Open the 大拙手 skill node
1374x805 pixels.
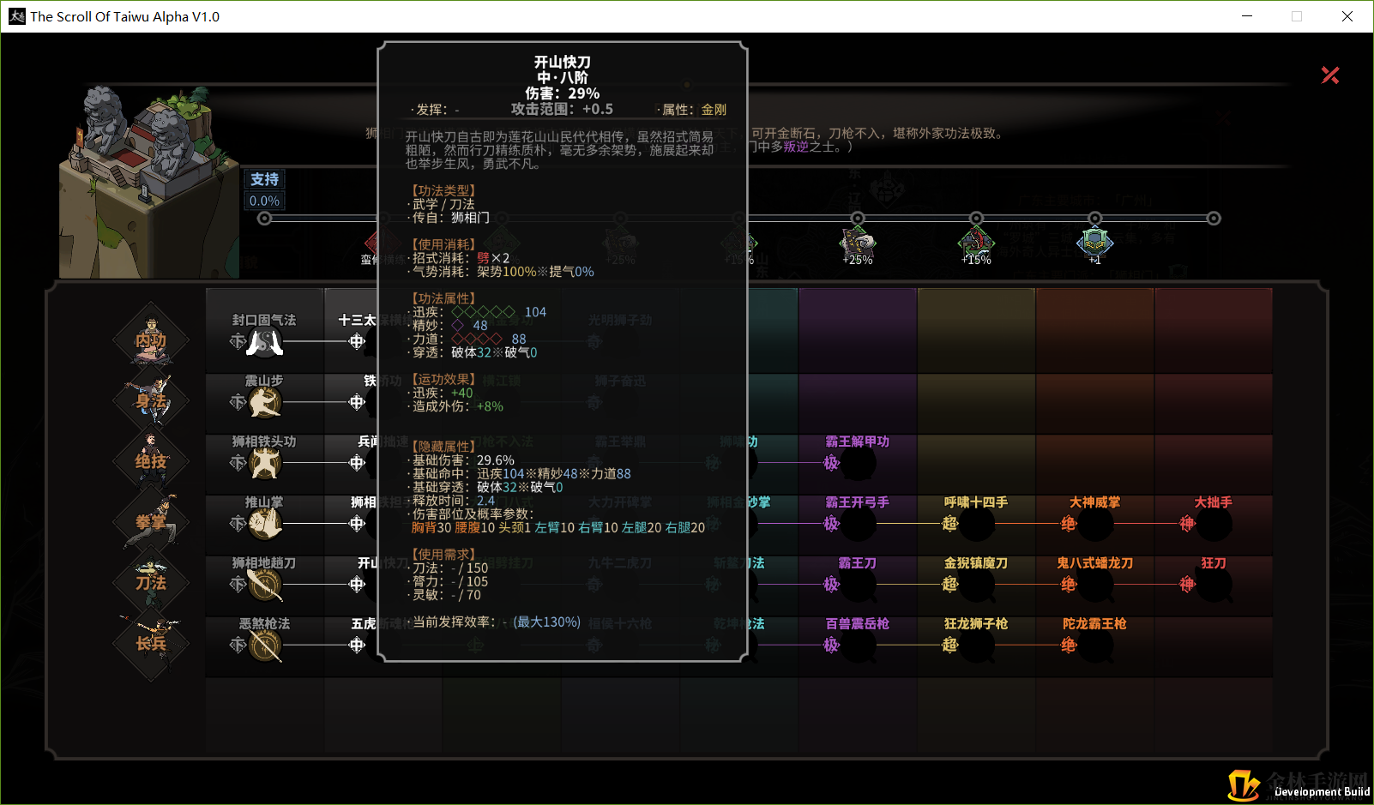[1214, 524]
